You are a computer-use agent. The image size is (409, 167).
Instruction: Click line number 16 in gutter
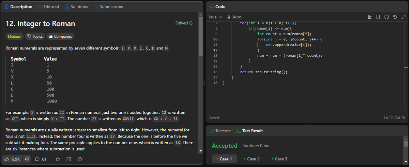[215, 72]
